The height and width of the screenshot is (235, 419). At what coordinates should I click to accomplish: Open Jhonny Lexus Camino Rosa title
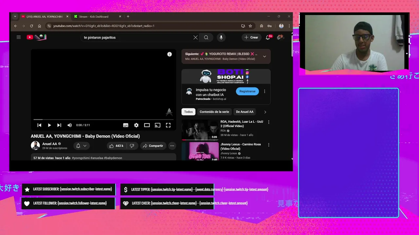click(241, 147)
